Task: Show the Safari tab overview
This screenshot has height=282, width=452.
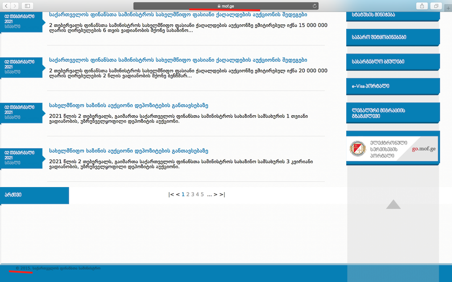Action: [436, 6]
